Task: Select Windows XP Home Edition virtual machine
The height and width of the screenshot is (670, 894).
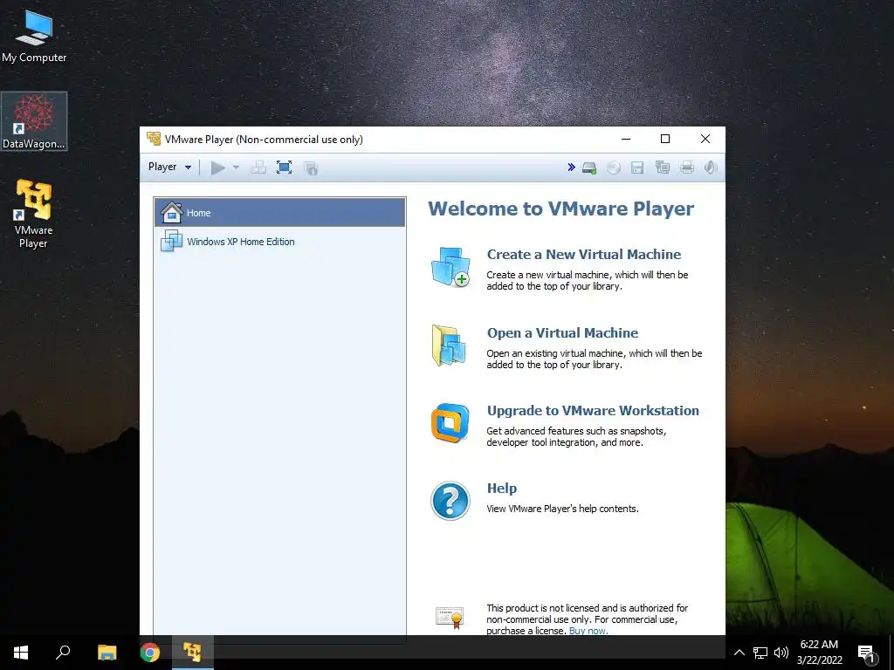Action: 280,242
